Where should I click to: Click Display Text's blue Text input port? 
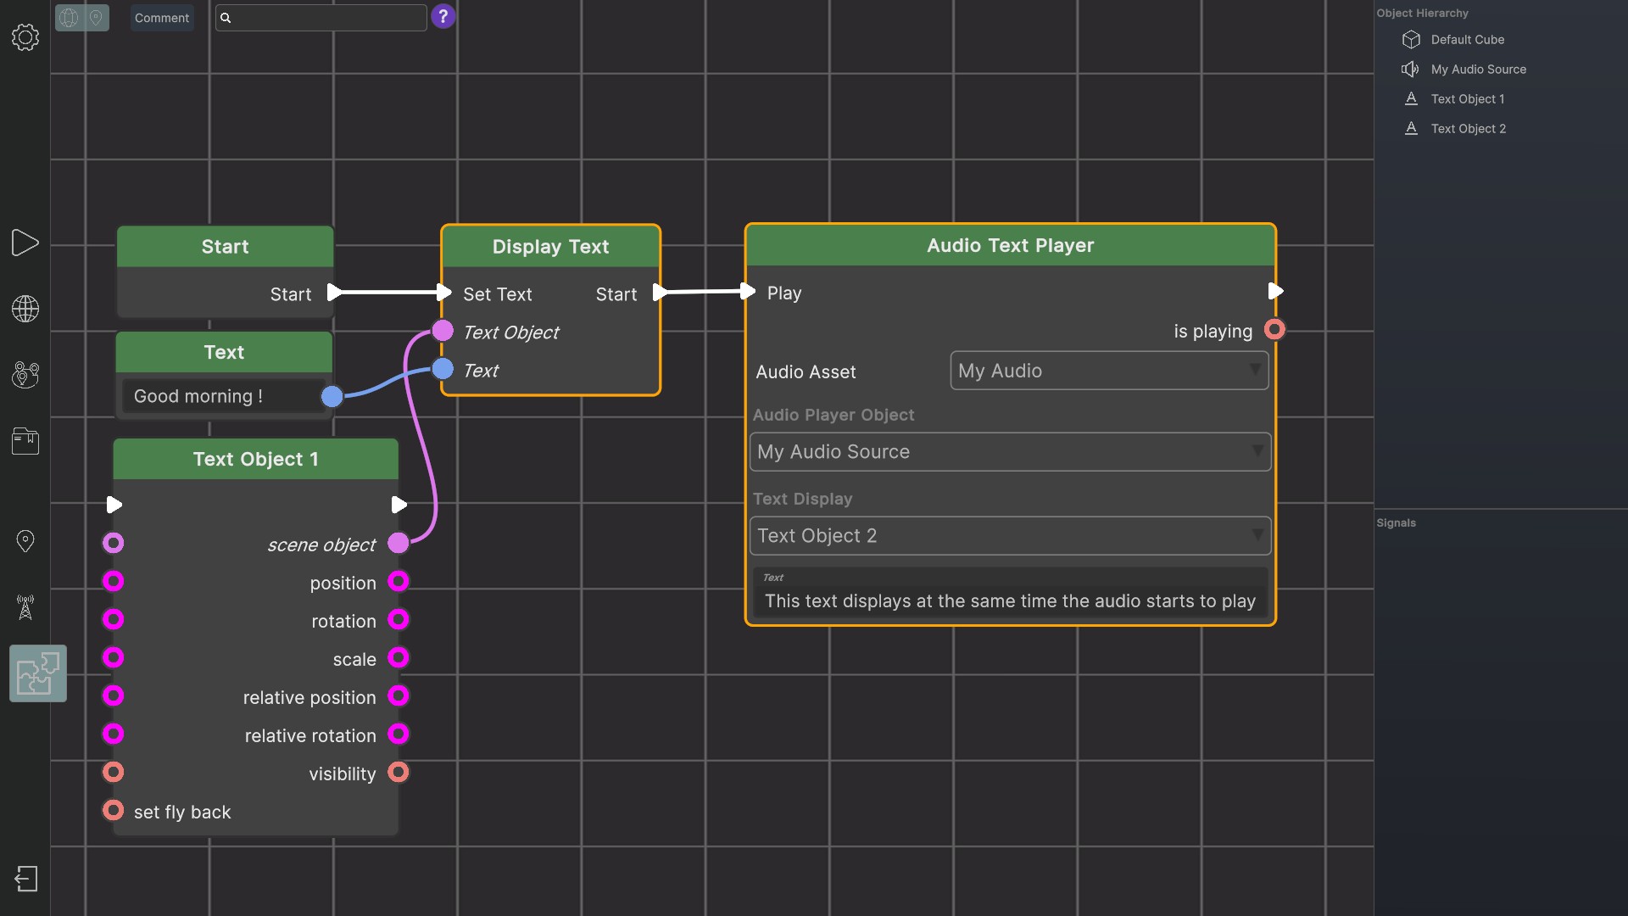pyautogui.click(x=443, y=369)
